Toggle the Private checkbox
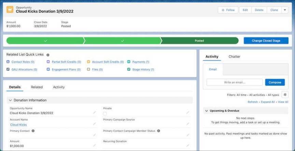This screenshot has height=151, width=295. tap(105, 114)
